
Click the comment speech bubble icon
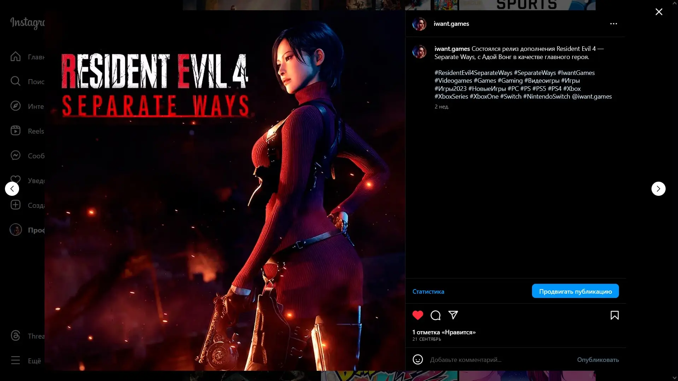[435, 315]
